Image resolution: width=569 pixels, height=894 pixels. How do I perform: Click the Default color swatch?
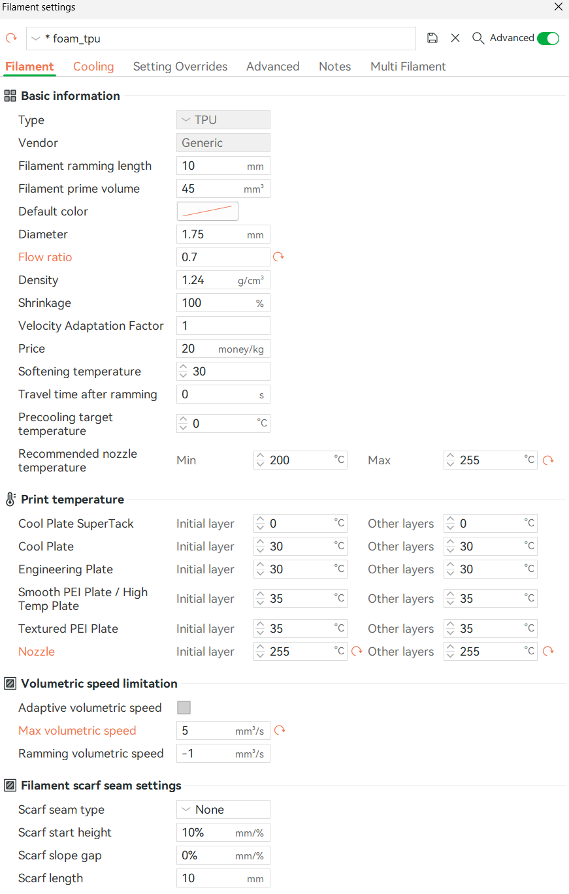(x=208, y=211)
